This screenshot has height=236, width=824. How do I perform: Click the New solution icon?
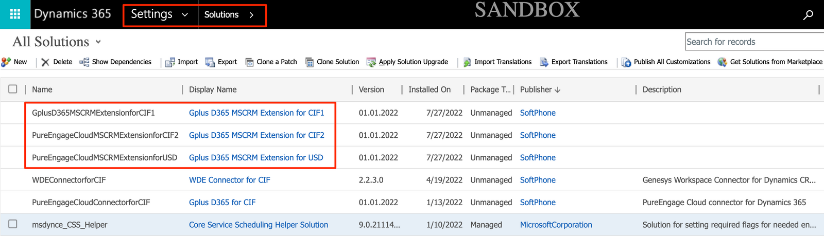pyautogui.click(x=6, y=62)
